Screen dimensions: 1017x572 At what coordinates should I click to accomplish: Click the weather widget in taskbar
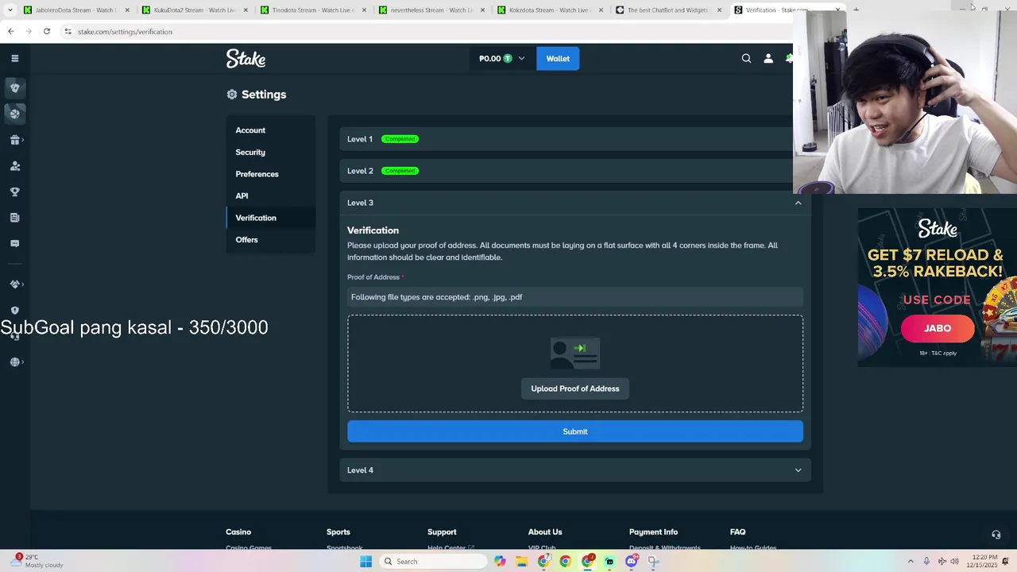[x=38, y=562]
